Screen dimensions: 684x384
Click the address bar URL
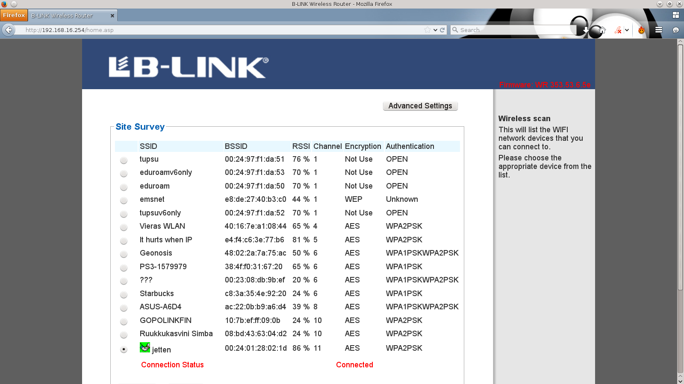point(70,30)
